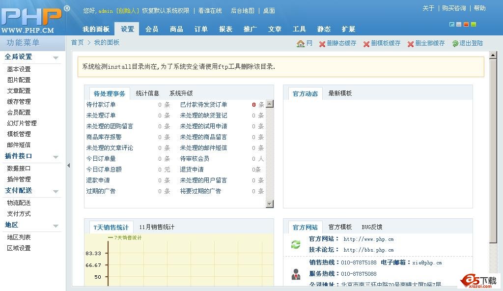Click the green 退出登陆 logout icon
Image resolution: width=503 pixels, height=291 pixels.
455,44
